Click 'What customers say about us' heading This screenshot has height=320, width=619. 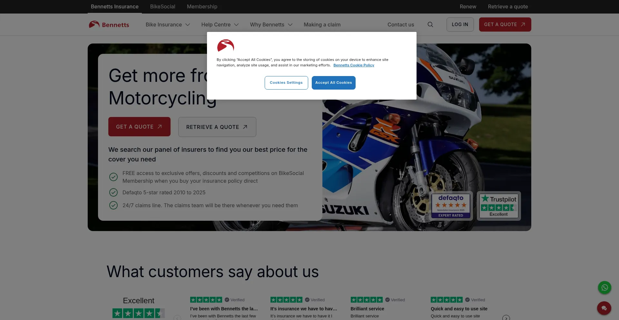(x=213, y=272)
